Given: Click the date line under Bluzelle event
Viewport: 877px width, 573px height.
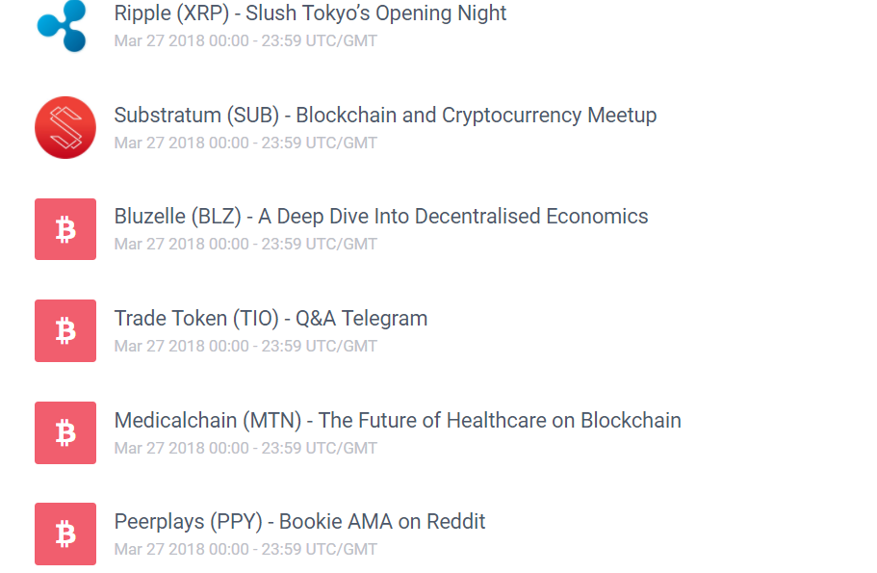Looking at the screenshot, I should click(x=245, y=245).
